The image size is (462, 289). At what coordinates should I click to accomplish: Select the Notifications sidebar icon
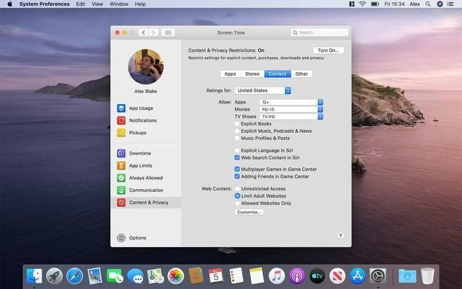[121, 121]
